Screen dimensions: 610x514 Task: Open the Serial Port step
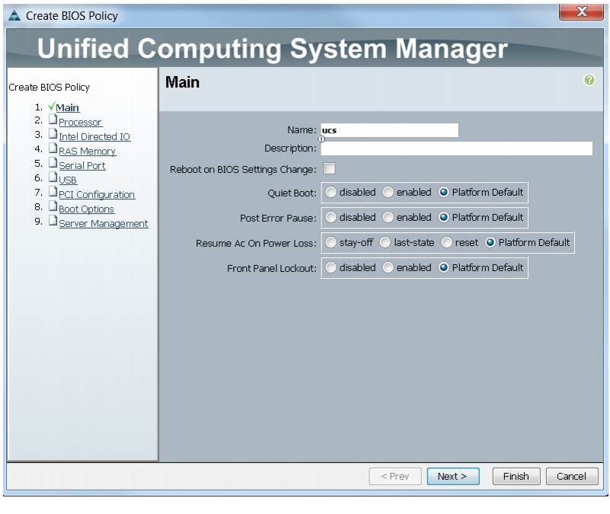(x=82, y=165)
